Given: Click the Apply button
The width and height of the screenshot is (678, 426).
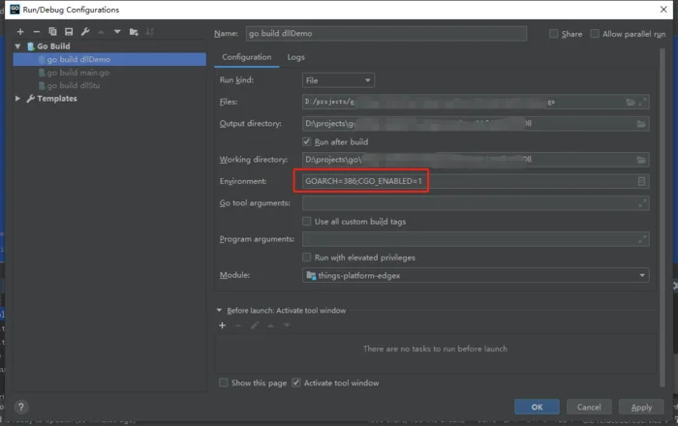Looking at the screenshot, I should (x=641, y=407).
